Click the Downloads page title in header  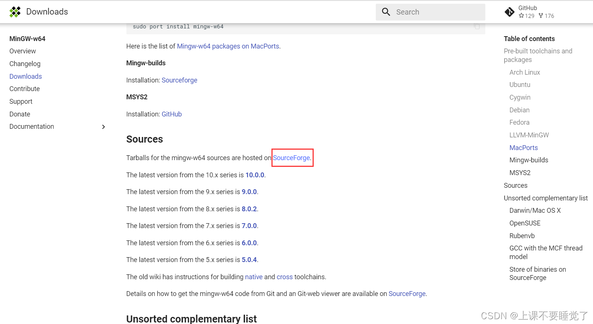coord(47,12)
